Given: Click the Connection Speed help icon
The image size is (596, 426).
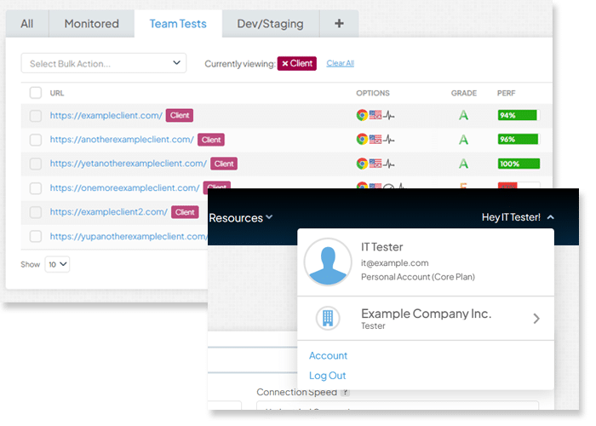Looking at the screenshot, I should click(345, 392).
